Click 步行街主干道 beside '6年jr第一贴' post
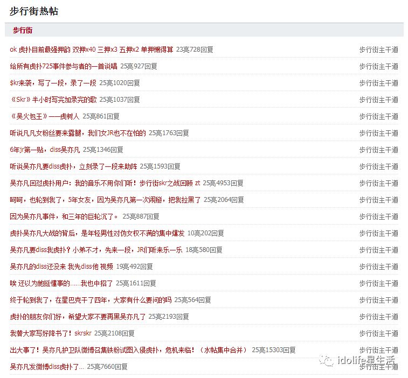This screenshot has width=408, height=378. (x=378, y=150)
